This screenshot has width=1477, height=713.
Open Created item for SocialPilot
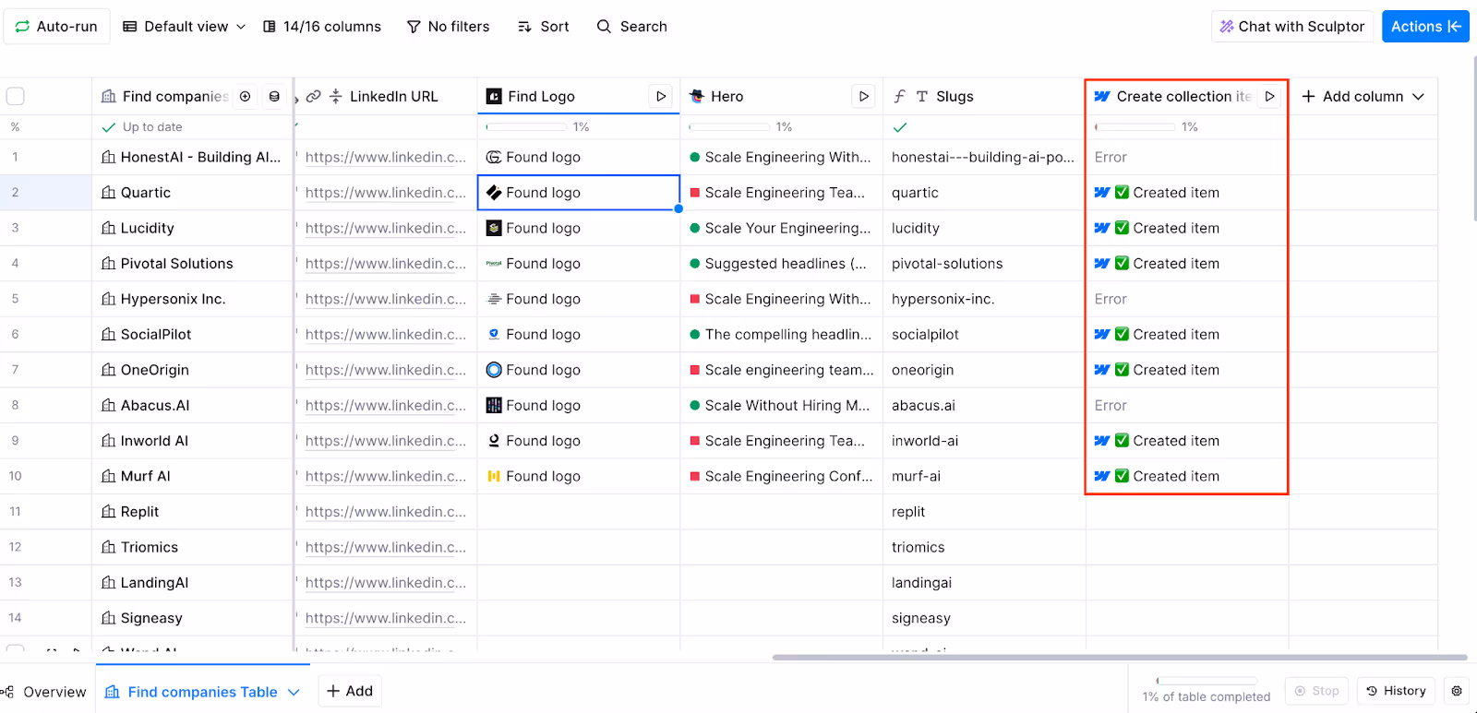[1176, 335]
